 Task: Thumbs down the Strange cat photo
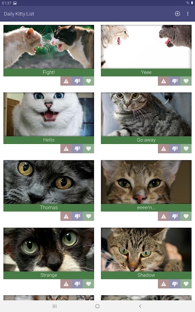pyautogui.click(x=77, y=284)
